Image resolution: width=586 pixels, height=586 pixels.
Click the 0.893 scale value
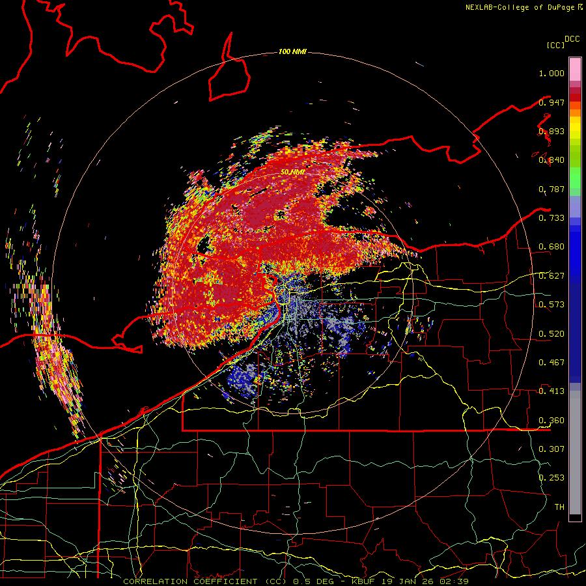[x=551, y=131]
